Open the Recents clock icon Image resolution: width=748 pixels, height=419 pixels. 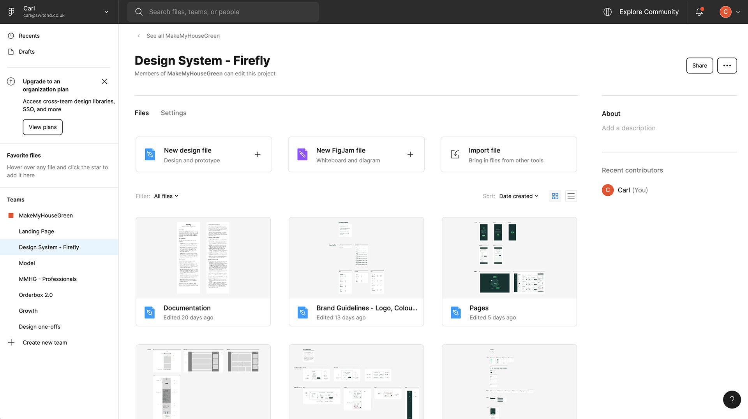coord(11,36)
